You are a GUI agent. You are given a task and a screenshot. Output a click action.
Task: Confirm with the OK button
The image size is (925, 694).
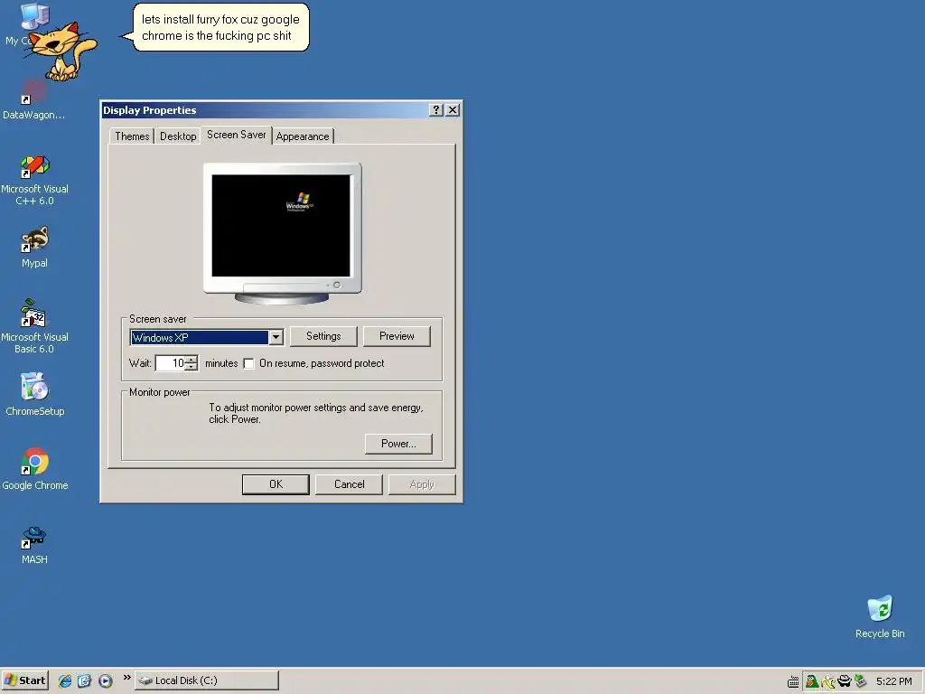[x=276, y=484]
